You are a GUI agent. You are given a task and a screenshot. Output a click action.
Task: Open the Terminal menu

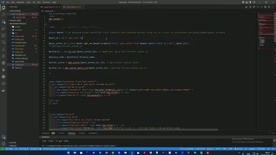(x=46, y=2)
